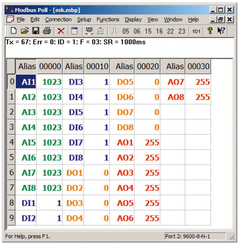Screen dimensions: 240x245
Task: Open the Functions menu
Action: 108,20
